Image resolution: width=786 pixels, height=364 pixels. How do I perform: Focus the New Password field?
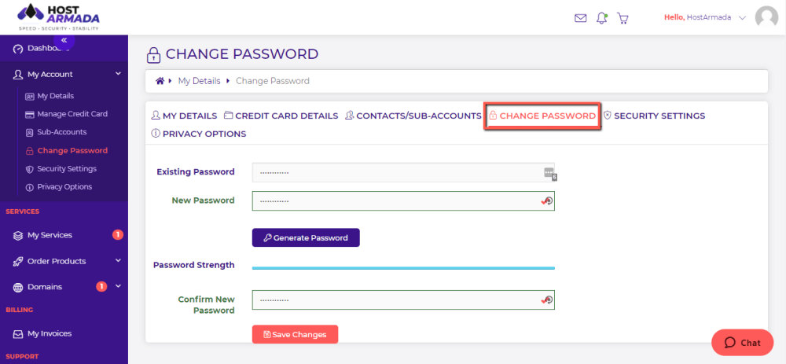pyautogui.click(x=403, y=200)
